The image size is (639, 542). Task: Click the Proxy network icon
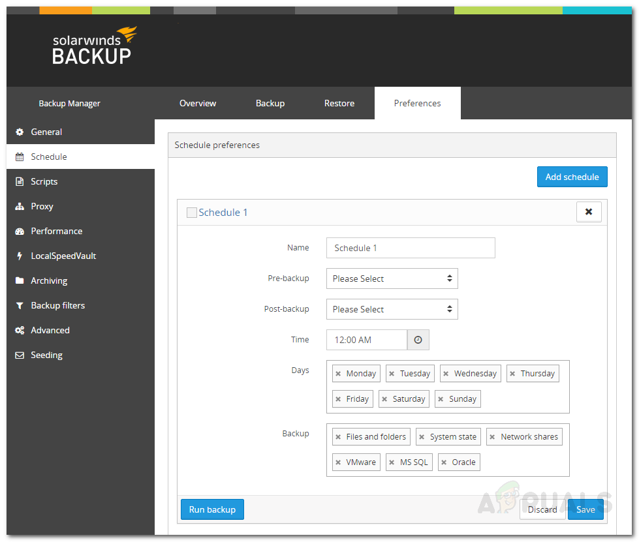pyautogui.click(x=20, y=207)
